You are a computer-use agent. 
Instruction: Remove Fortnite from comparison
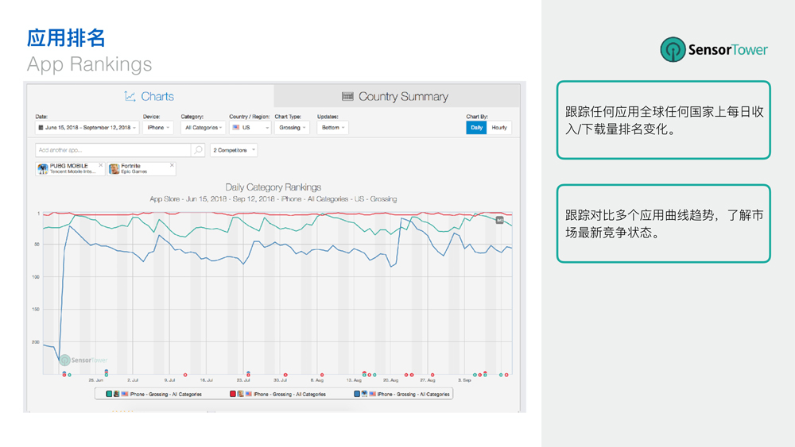pos(172,165)
